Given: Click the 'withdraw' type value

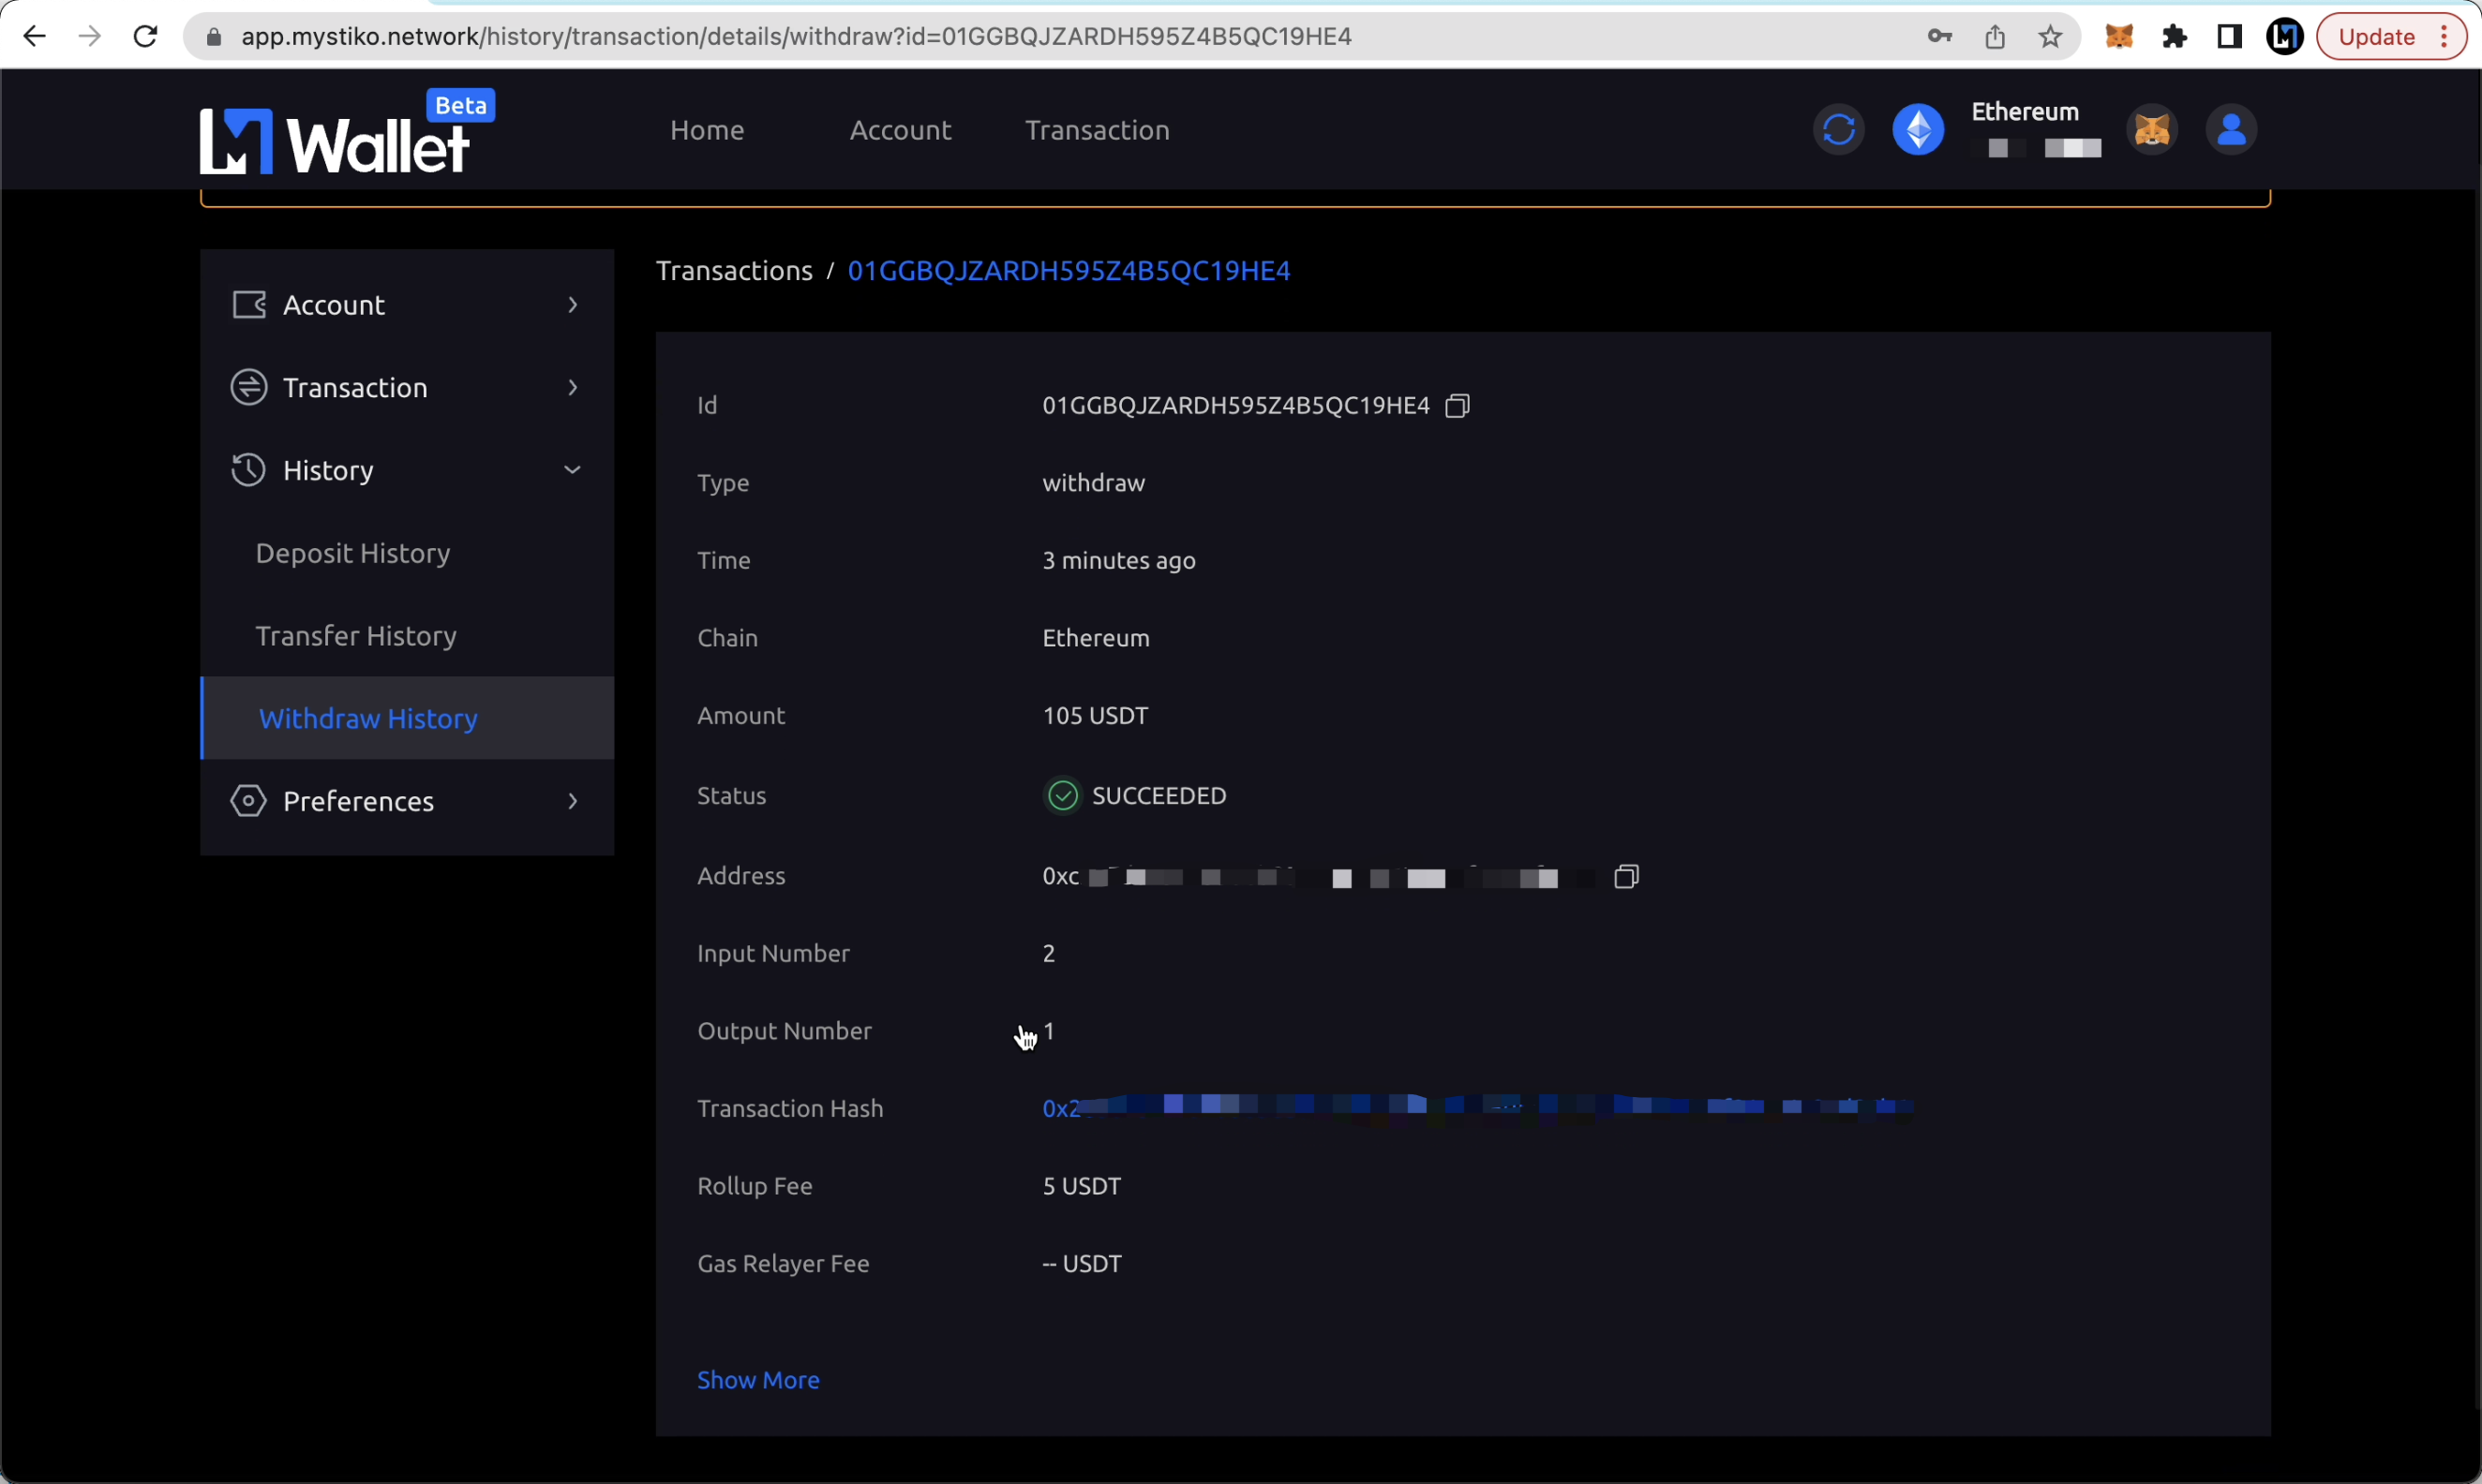Looking at the screenshot, I should click(x=1094, y=483).
